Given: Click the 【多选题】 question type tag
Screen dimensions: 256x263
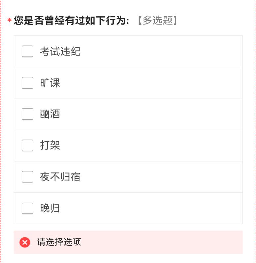Looking at the screenshot, I should pos(157,20).
